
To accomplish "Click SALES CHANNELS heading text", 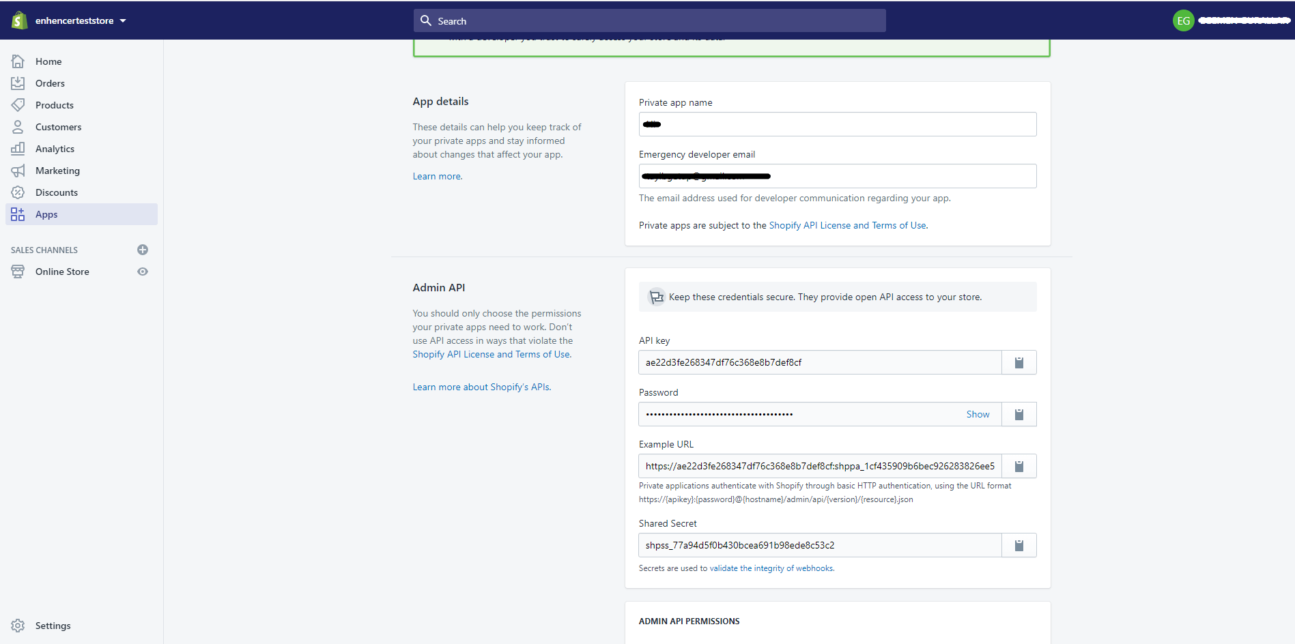I will (44, 250).
